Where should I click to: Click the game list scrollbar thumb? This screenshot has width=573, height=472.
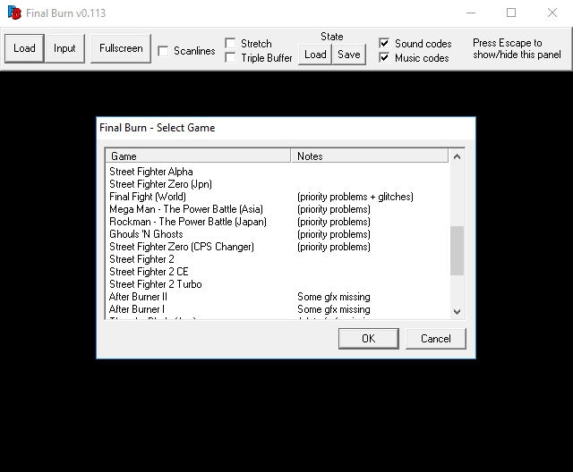tap(457, 250)
